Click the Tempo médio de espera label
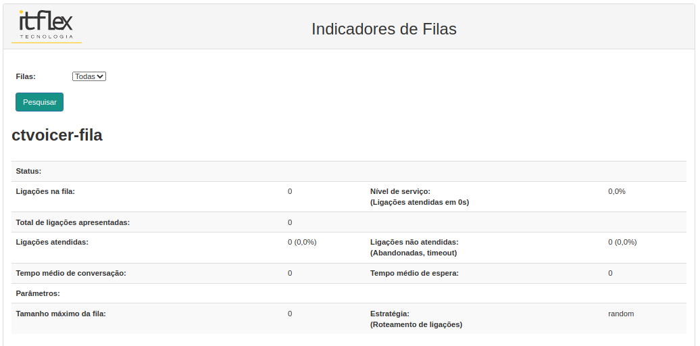This screenshot has height=346, width=700. coord(414,273)
